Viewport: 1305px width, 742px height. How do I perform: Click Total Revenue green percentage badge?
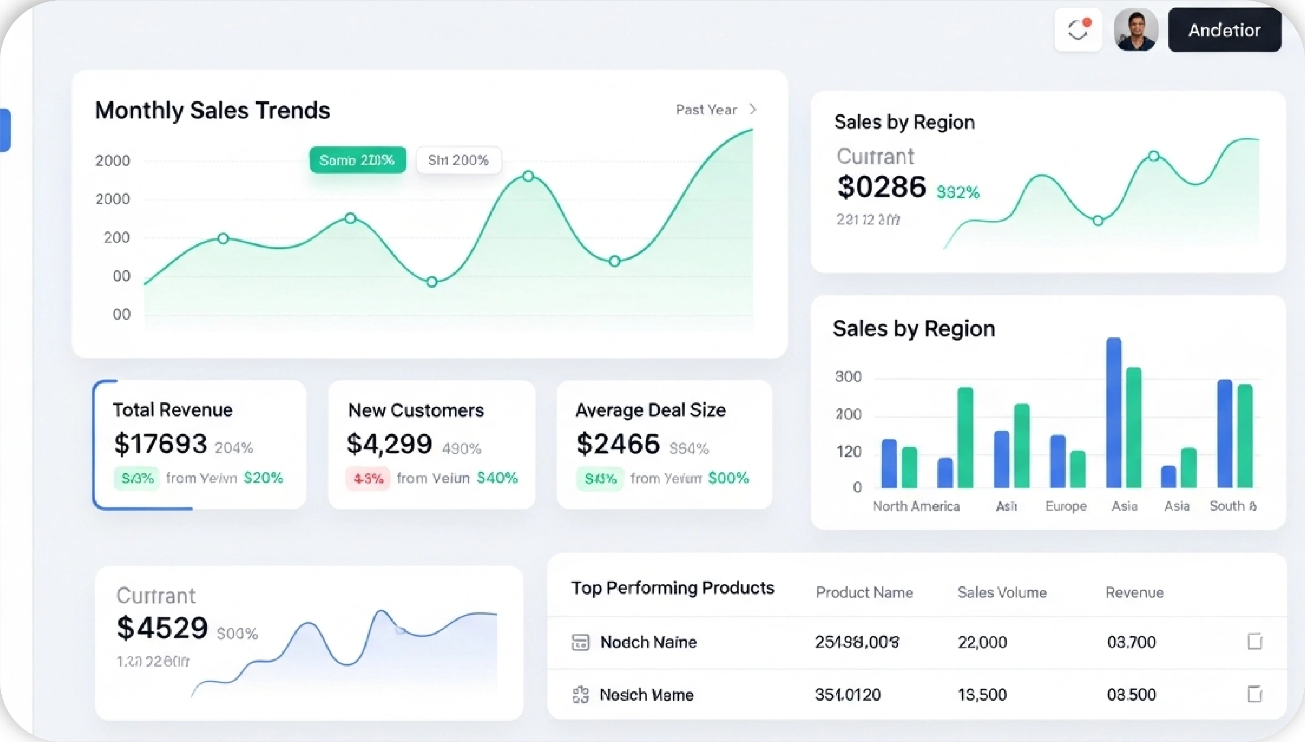pyautogui.click(x=136, y=478)
